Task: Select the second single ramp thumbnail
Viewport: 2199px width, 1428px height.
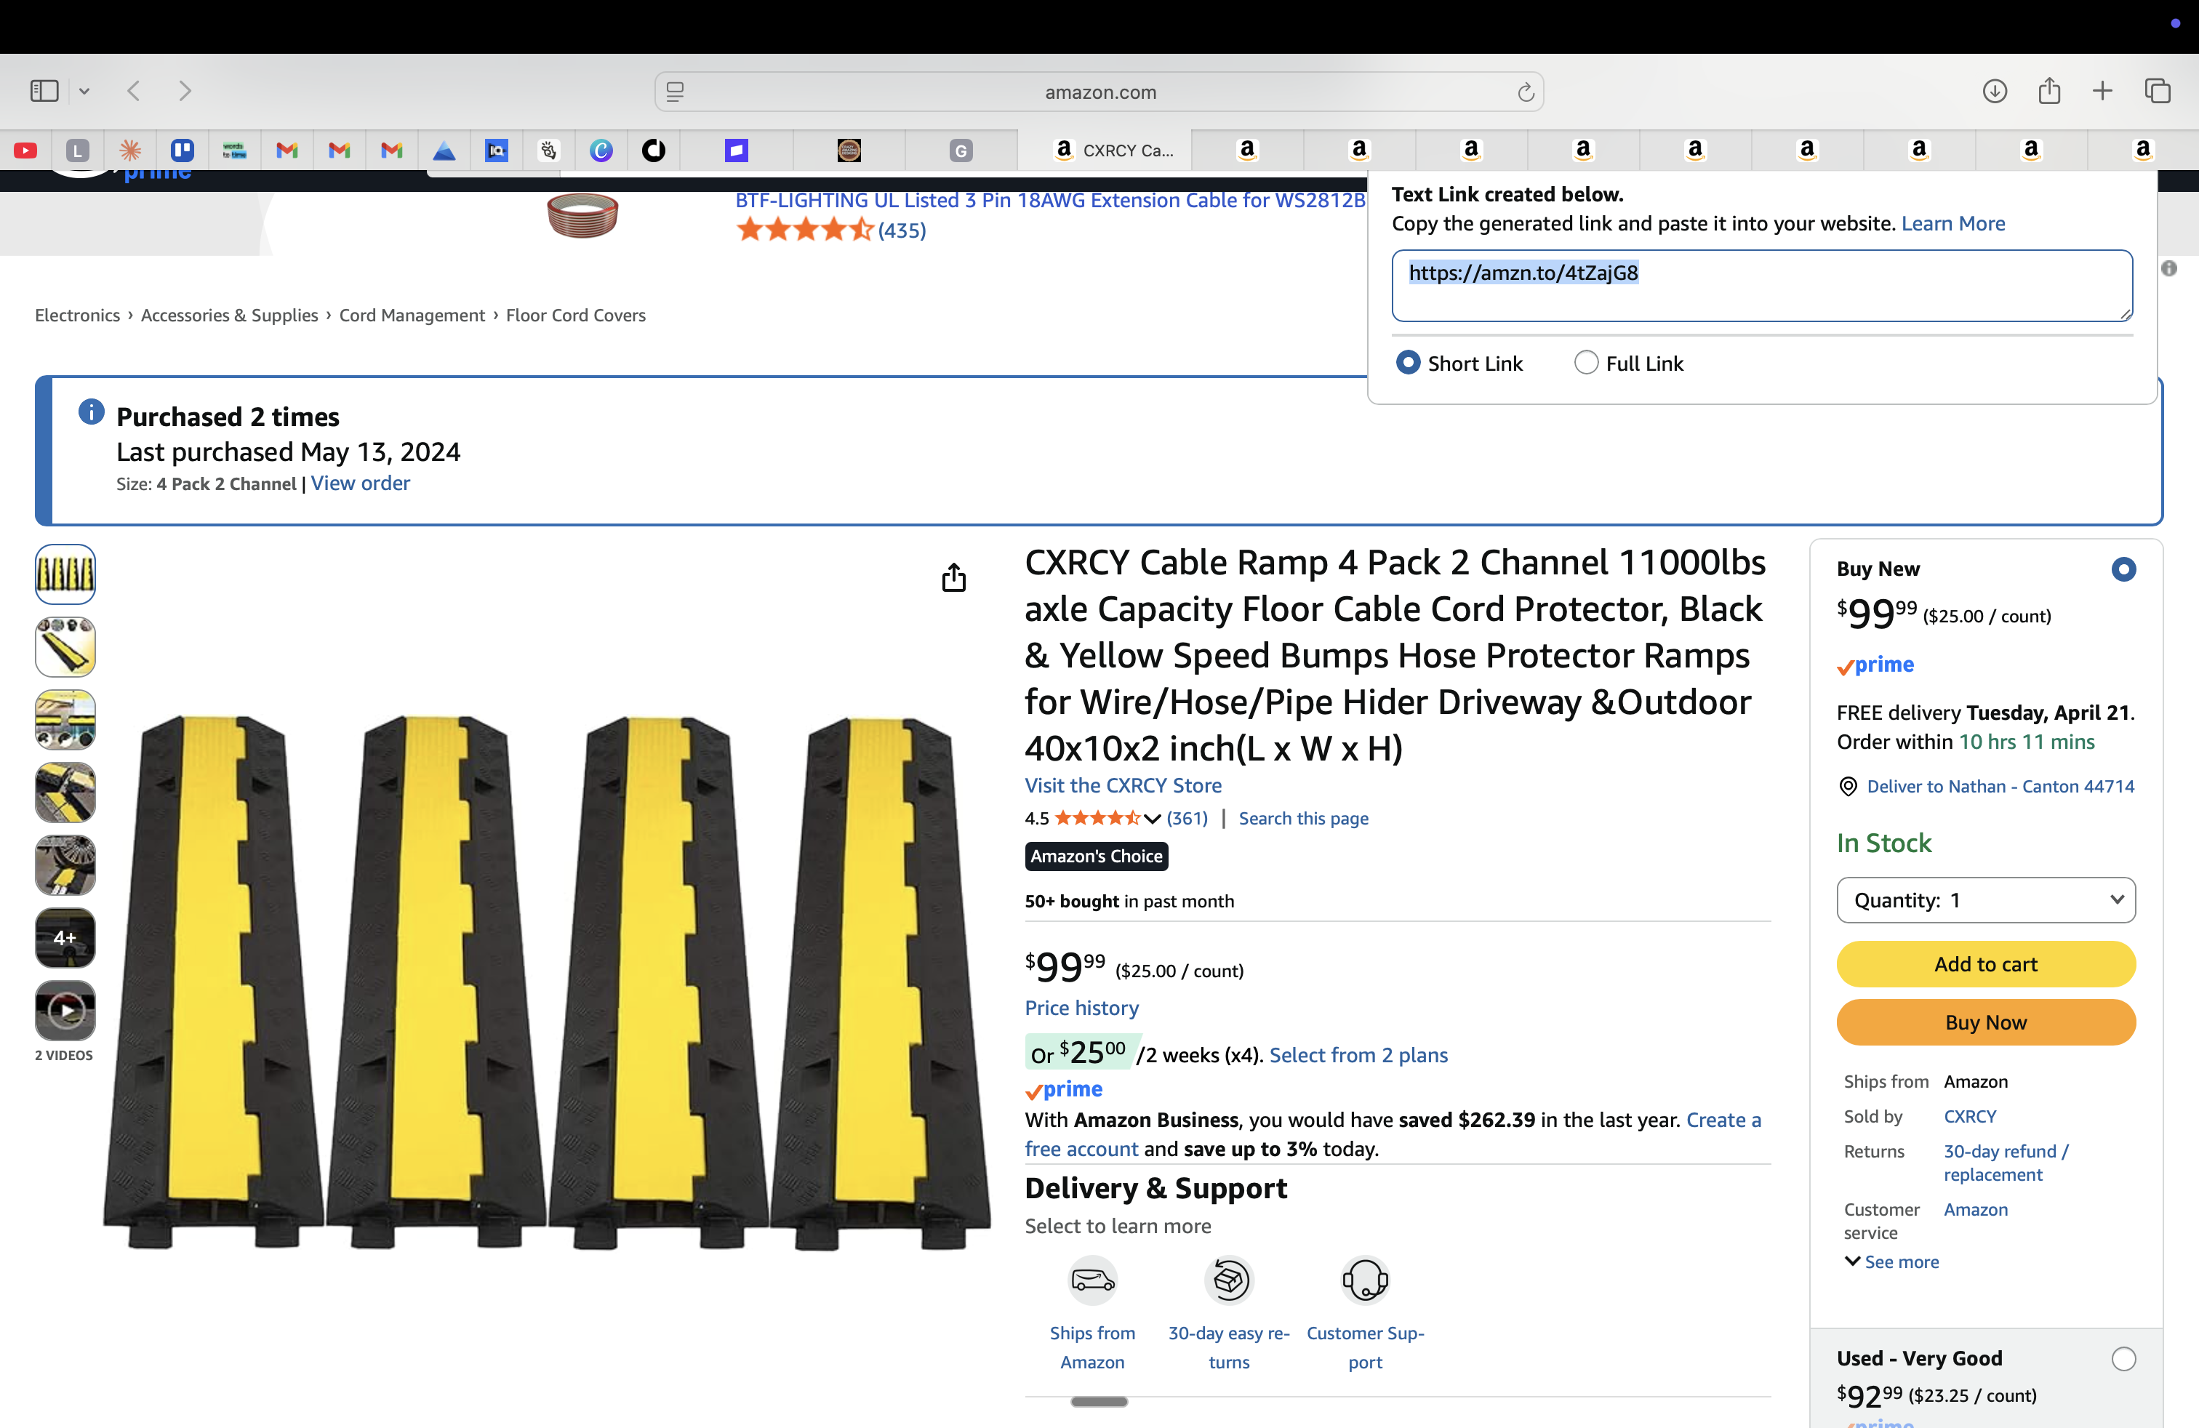Action: [x=65, y=648]
